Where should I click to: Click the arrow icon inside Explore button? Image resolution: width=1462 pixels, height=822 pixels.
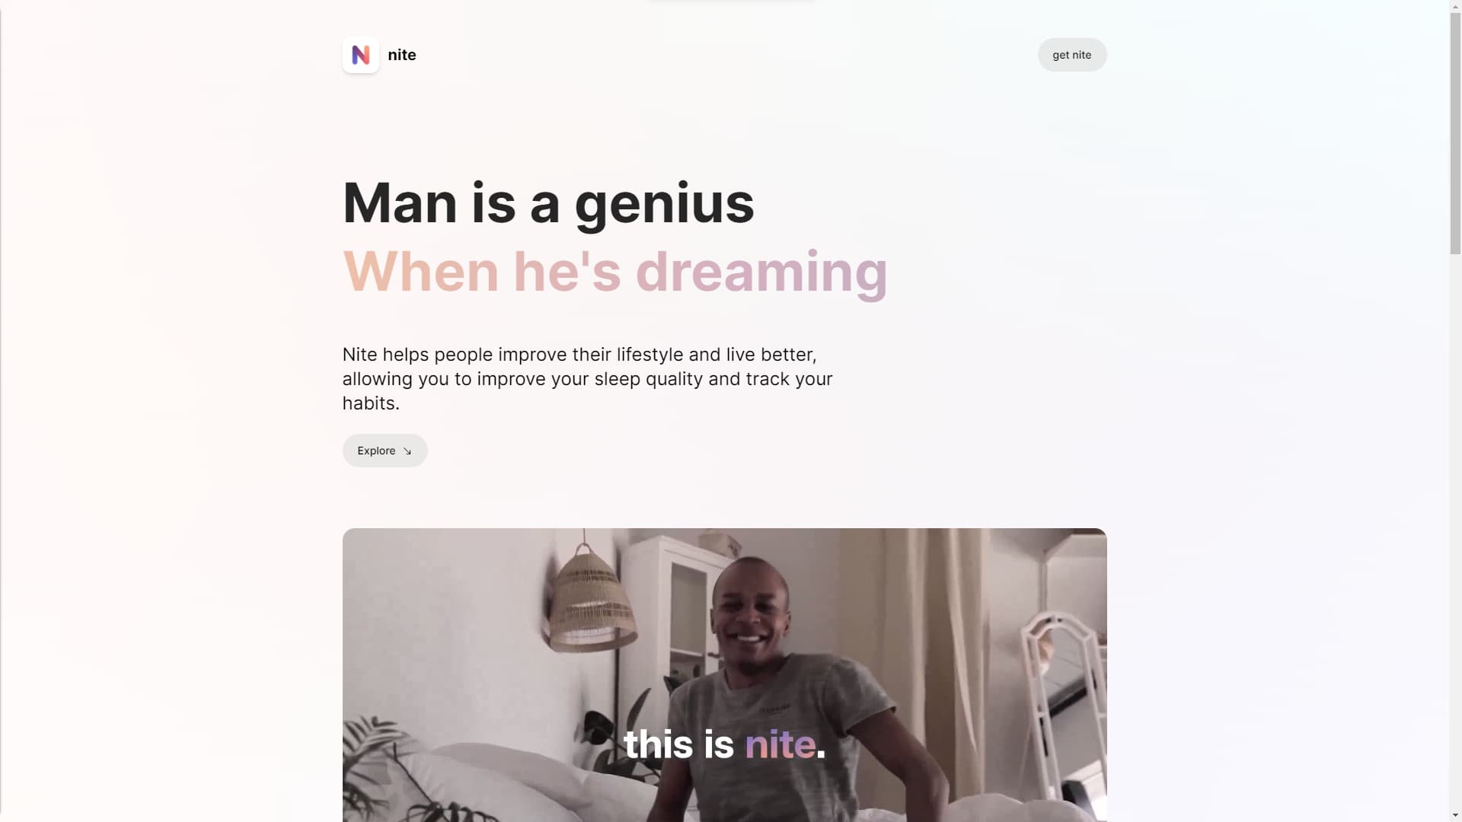pos(407,451)
